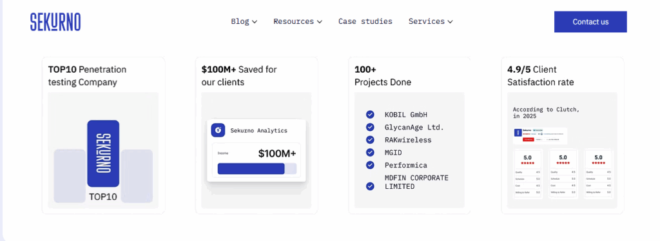Click checkmark icon beside GlycanAge Ltd.
The image size is (660, 241).
point(370,127)
